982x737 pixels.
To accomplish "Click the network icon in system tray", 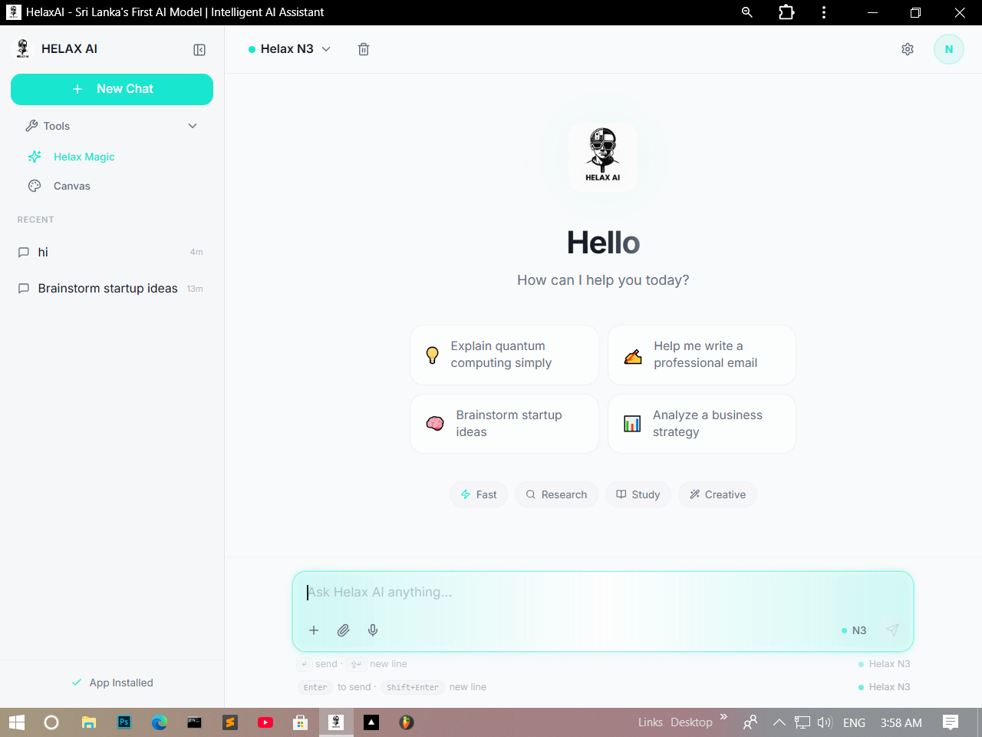I will point(802,722).
